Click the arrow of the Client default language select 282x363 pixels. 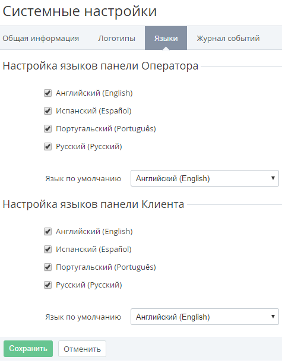[x=273, y=317]
